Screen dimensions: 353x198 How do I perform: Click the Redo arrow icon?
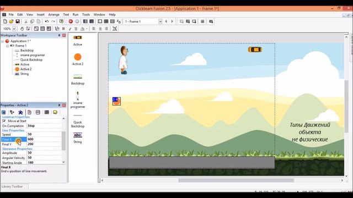click(x=53, y=21)
